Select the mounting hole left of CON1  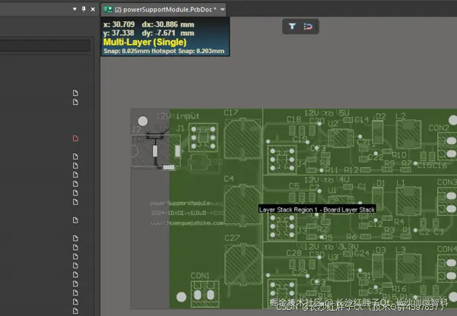tap(181, 297)
